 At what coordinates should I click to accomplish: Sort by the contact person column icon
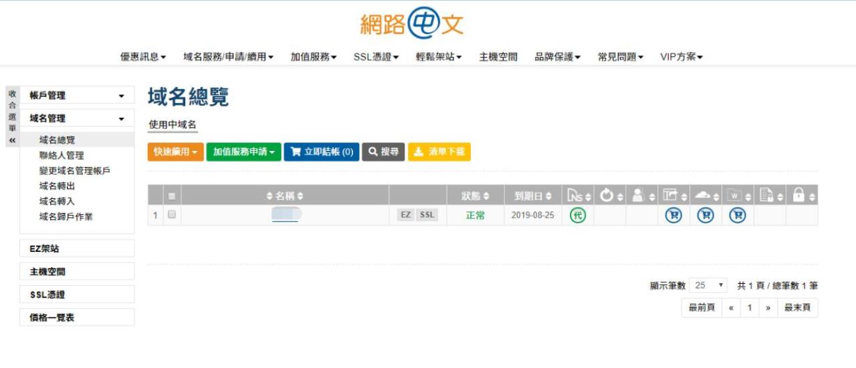click(639, 196)
